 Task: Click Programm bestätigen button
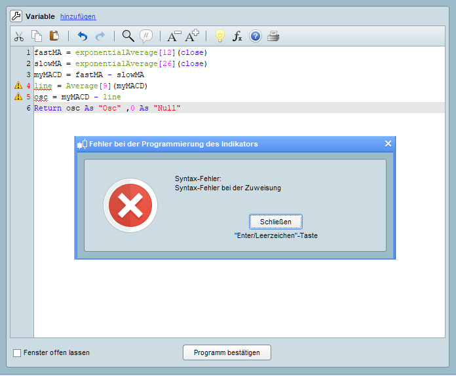(x=227, y=352)
